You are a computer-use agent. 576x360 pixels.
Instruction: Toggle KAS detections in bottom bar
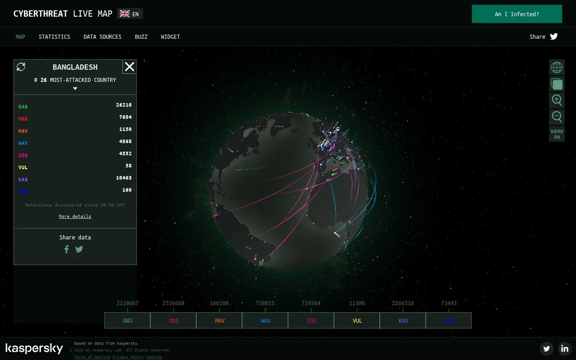[403, 320]
